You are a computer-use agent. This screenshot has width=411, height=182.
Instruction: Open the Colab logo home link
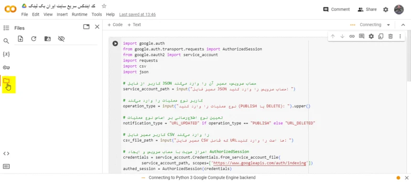[x=11, y=10]
